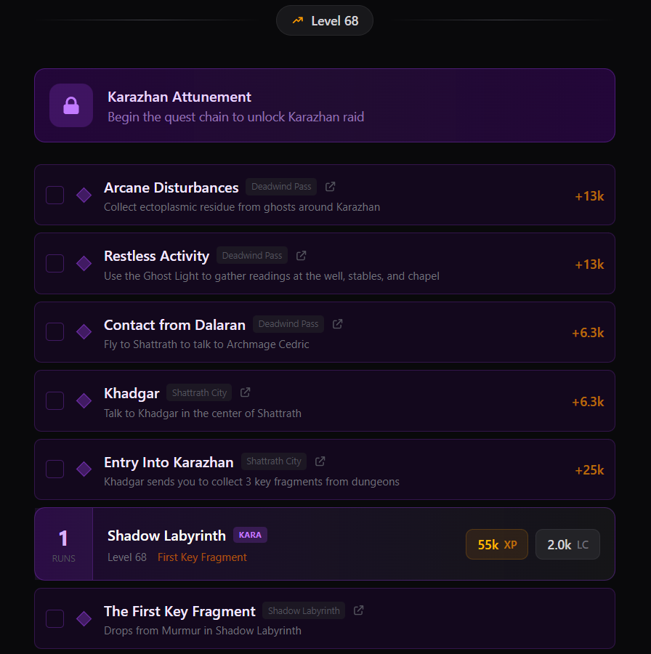This screenshot has height=654, width=651.
Task: Tick the Contact from Dalaran checkbox
Action: (54, 332)
